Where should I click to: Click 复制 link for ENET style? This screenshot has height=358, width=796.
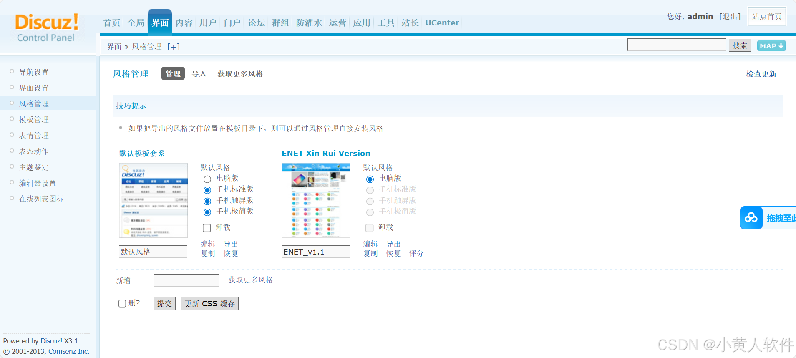tap(370, 254)
